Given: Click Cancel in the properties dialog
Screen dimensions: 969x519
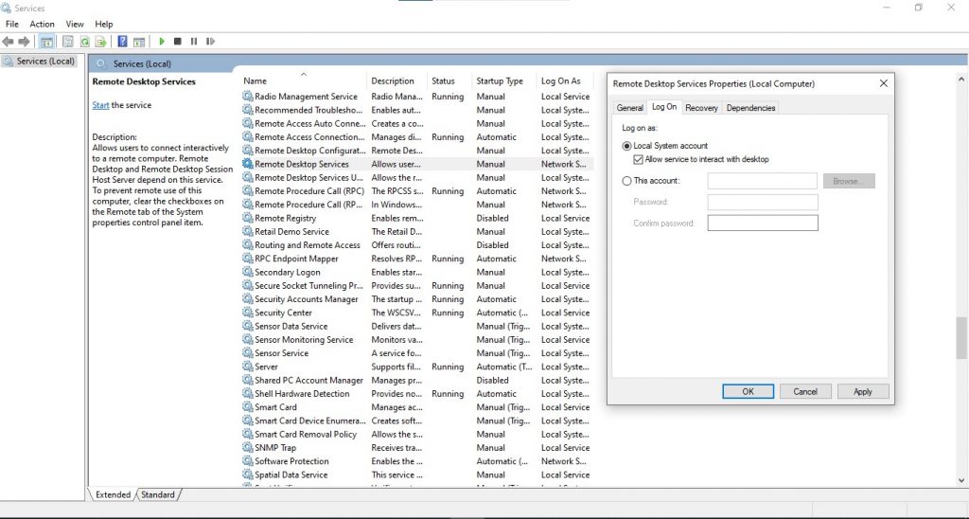Looking at the screenshot, I should coord(805,391).
